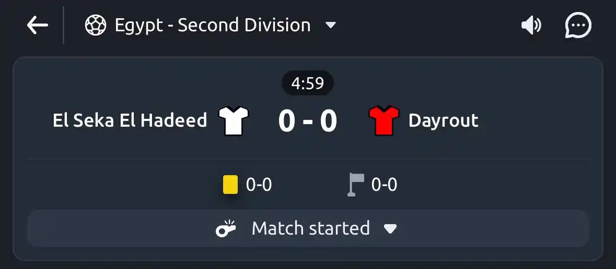Click the corner flag icon

tap(356, 185)
